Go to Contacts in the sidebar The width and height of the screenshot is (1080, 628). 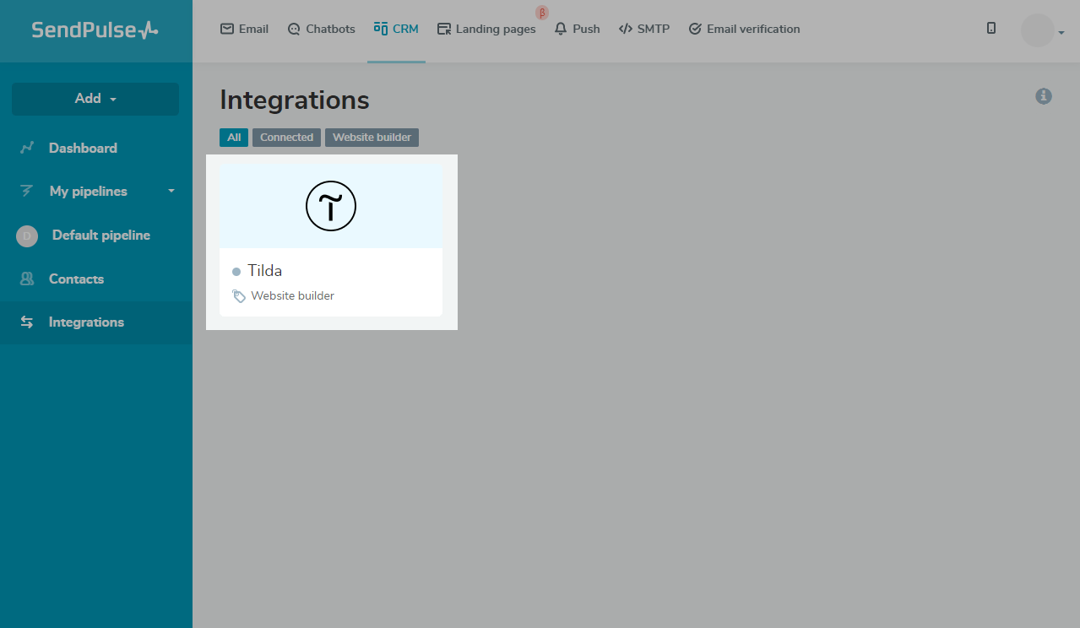(x=76, y=279)
